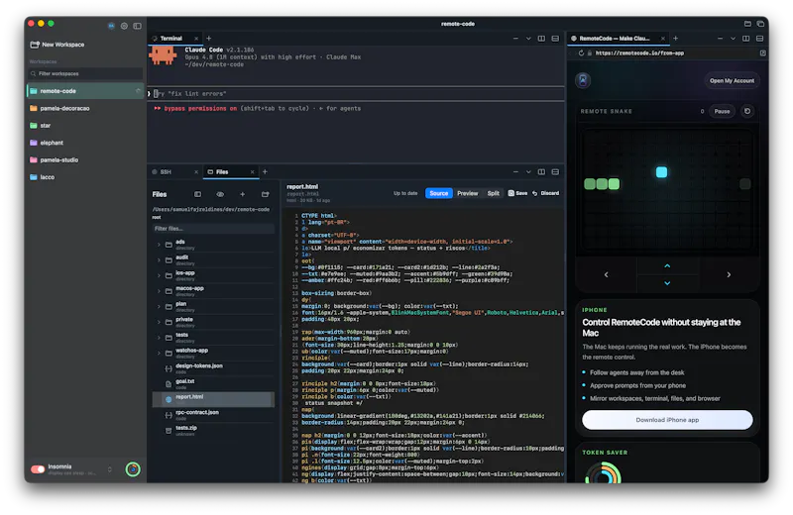Screen dimensions: 793x515
Task: Add new tab next to Terminal
Action: pyautogui.click(x=208, y=39)
